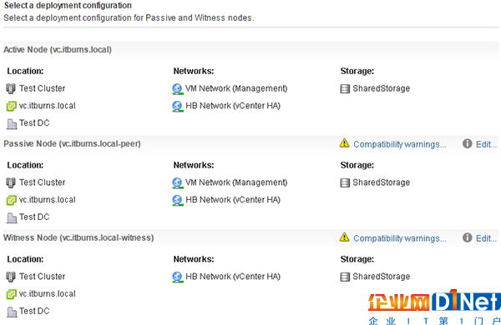Image resolution: width=501 pixels, height=325 pixels.
Task: Click the Passive Node info circle icon
Action: (x=467, y=143)
